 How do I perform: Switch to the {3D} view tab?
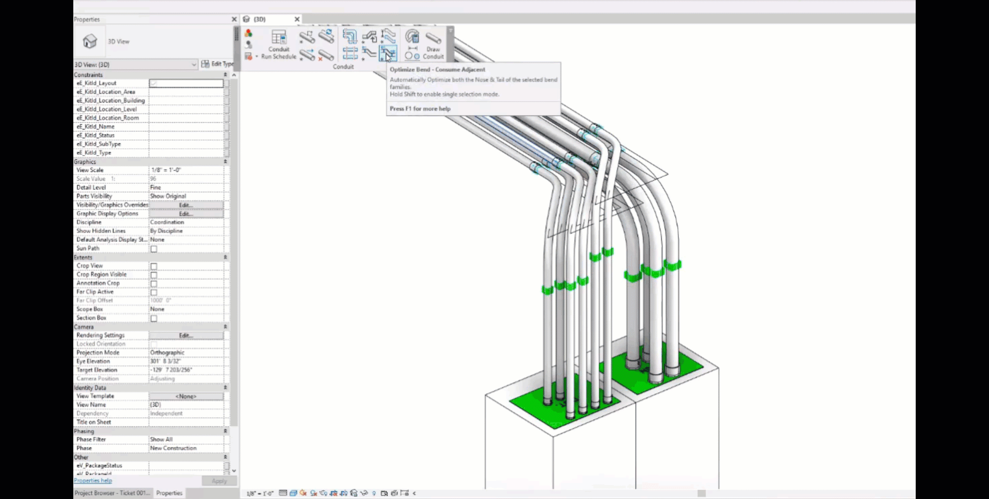[x=260, y=19]
